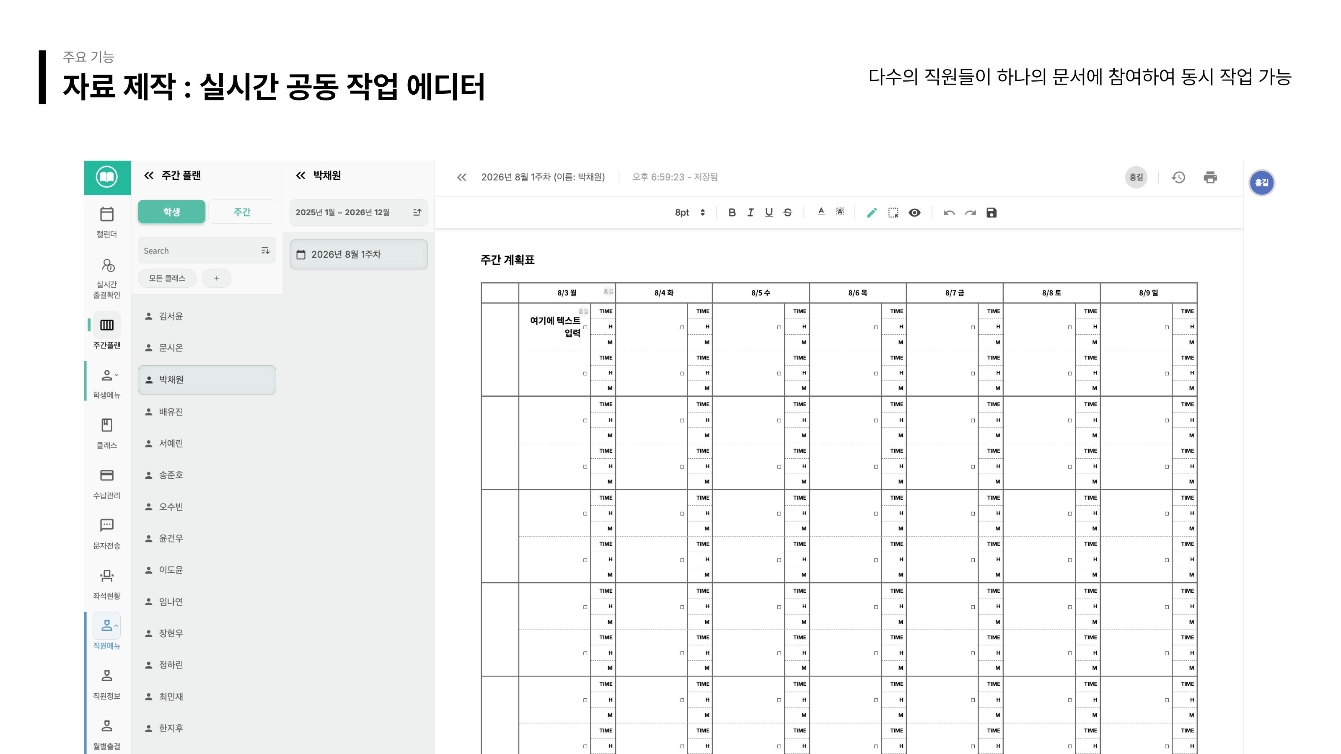
Task: Open the 문자전송 message sidebar menu
Action: coord(107,533)
